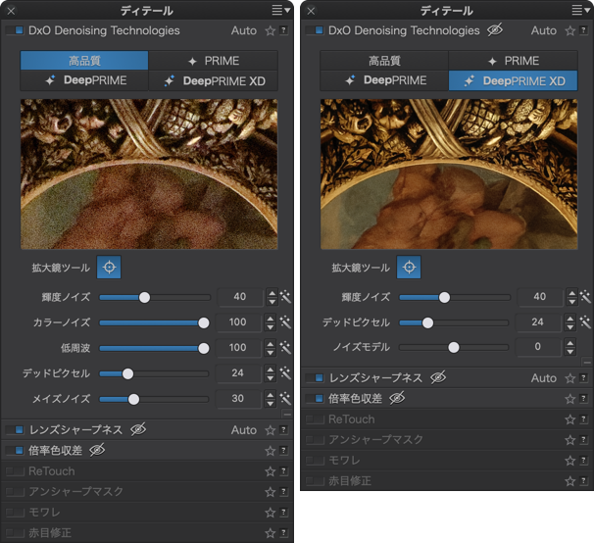This screenshot has width=594, height=543.
Task: Favorite star for DxO Denoising in left panel
Action: point(271,30)
